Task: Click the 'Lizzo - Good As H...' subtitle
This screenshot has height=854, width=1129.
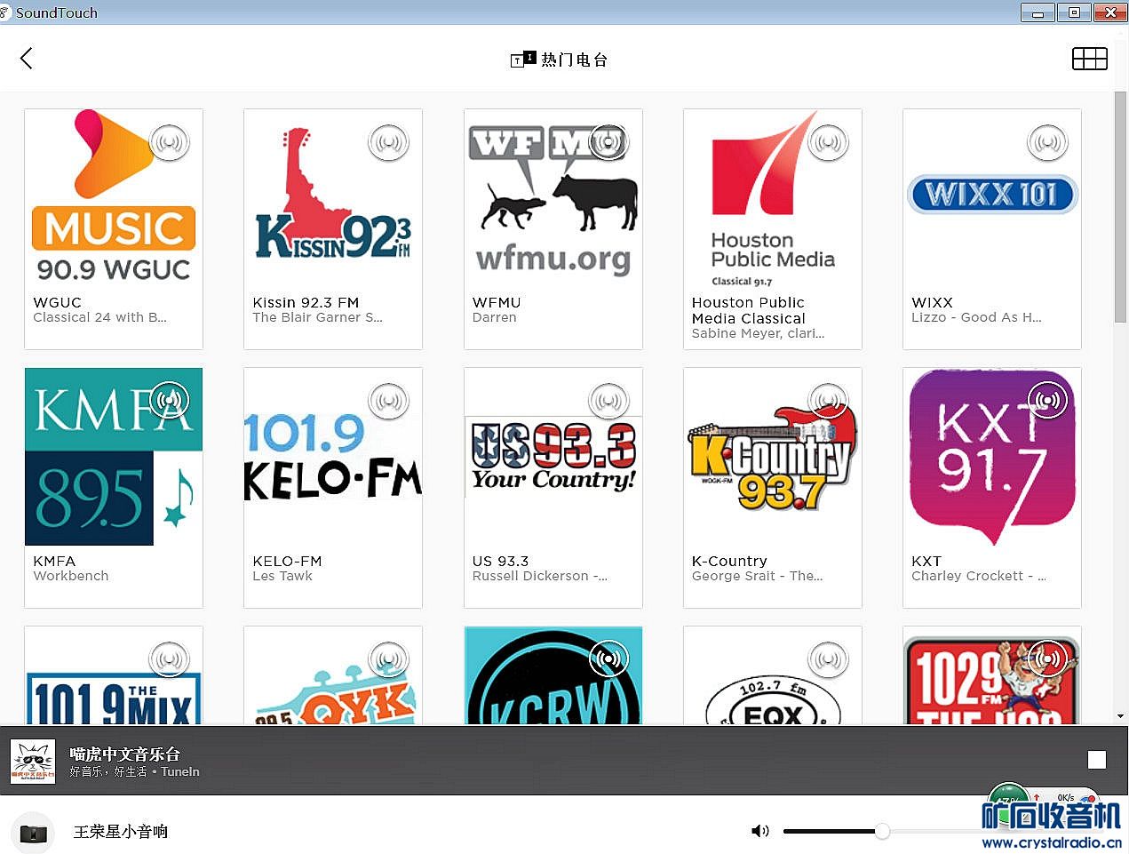Action: [x=976, y=317]
